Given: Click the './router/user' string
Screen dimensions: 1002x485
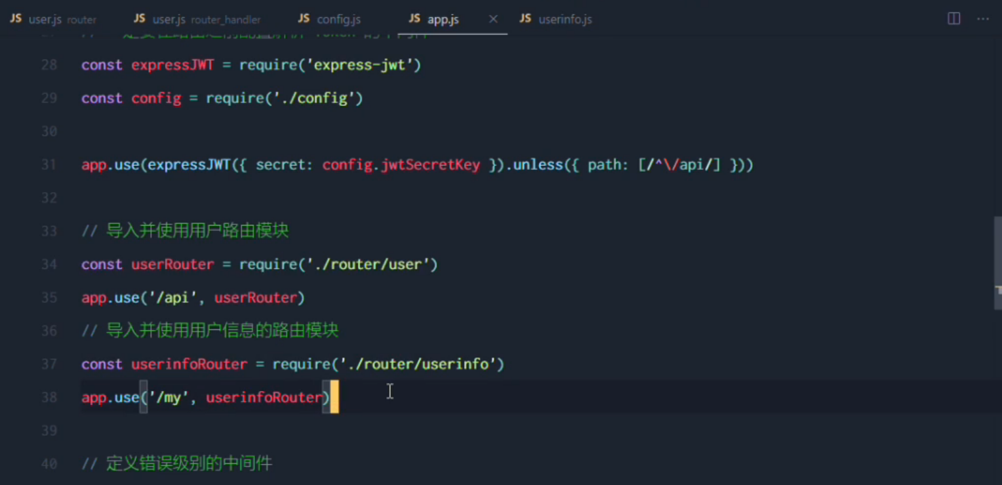Looking at the screenshot, I should point(368,264).
